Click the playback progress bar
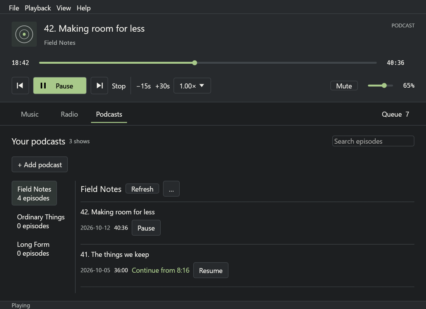The width and height of the screenshot is (426, 309). pos(208,63)
